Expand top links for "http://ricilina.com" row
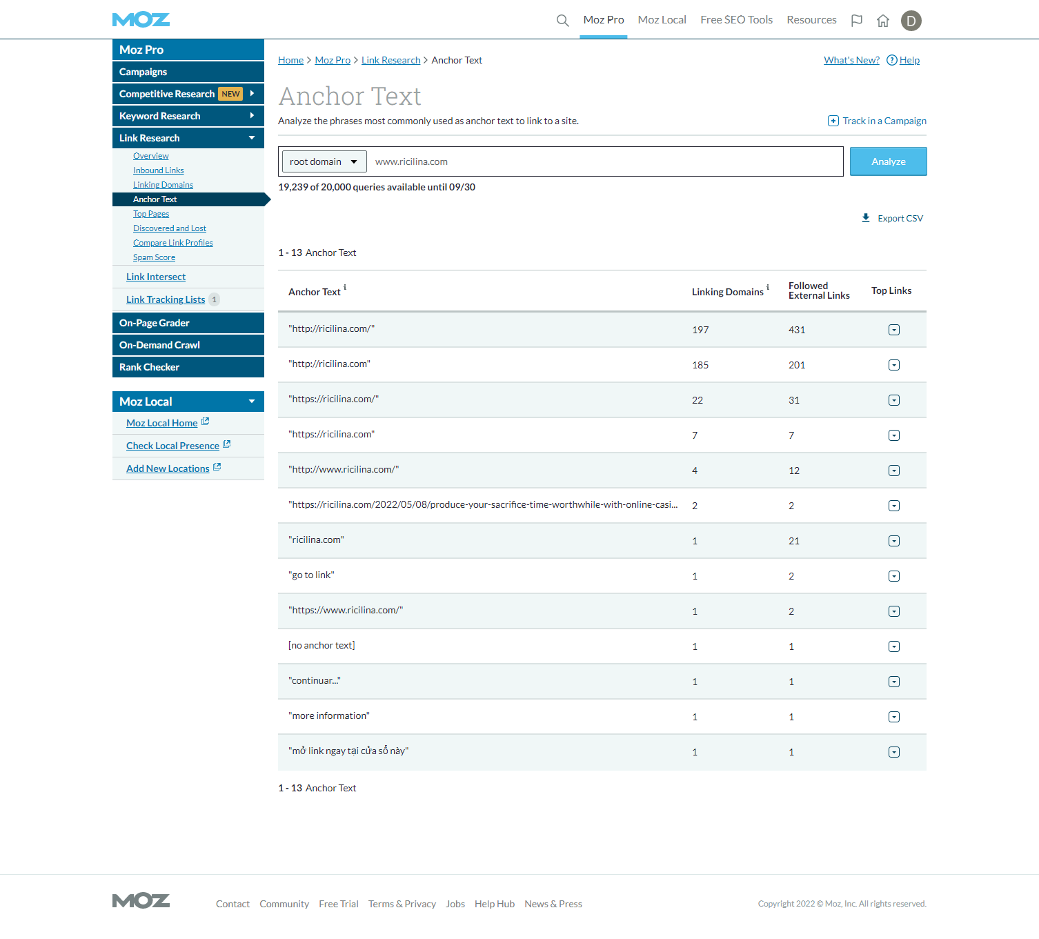This screenshot has width=1039, height=939. pyautogui.click(x=894, y=365)
